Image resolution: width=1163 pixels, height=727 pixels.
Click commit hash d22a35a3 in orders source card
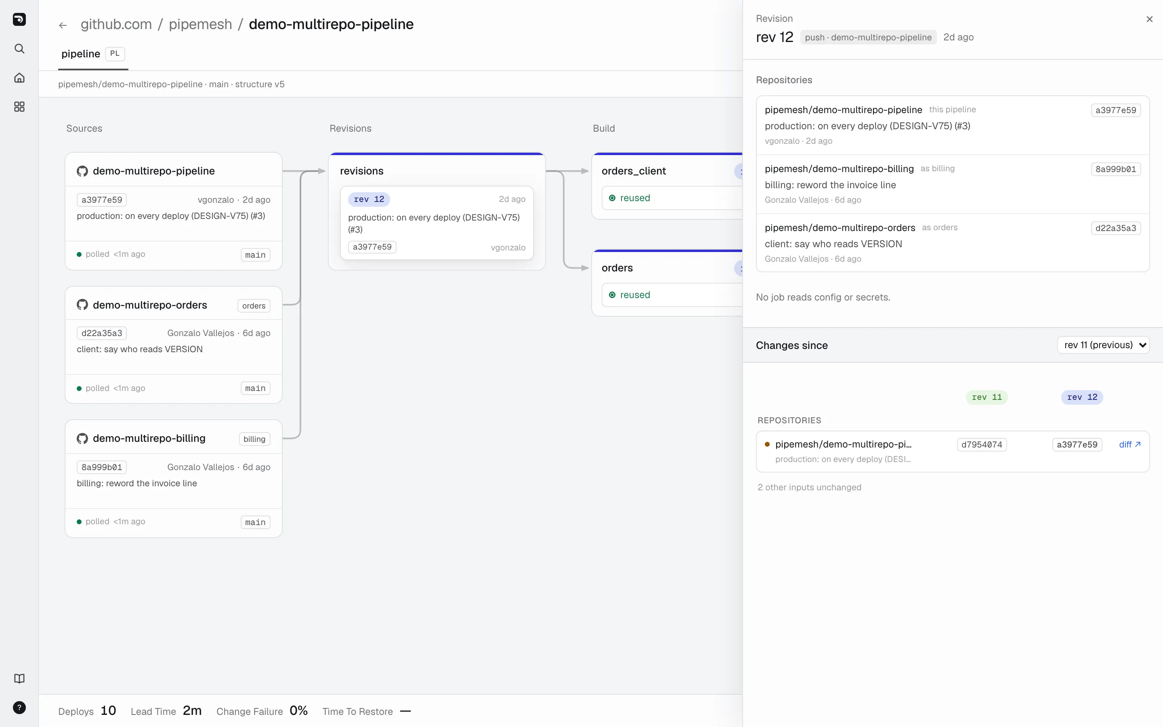coord(102,333)
